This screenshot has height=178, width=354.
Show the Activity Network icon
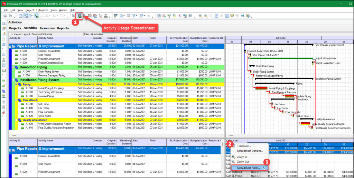[x=31, y=16]
